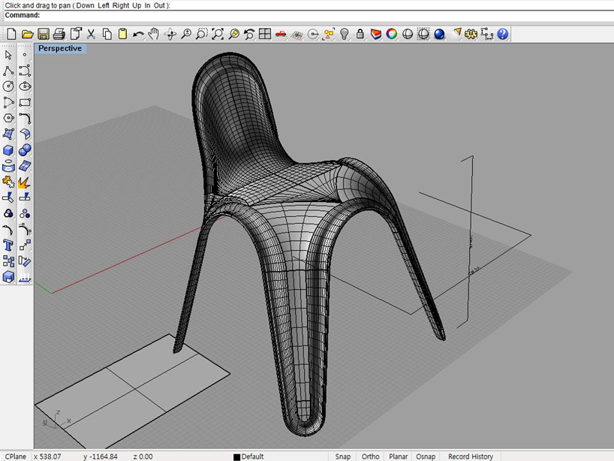
Task: Select the Box solid tool
Action: 8,150
